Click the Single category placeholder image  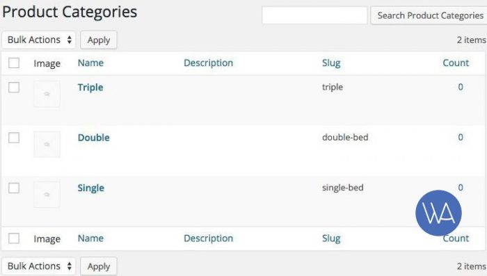point(47,195)
